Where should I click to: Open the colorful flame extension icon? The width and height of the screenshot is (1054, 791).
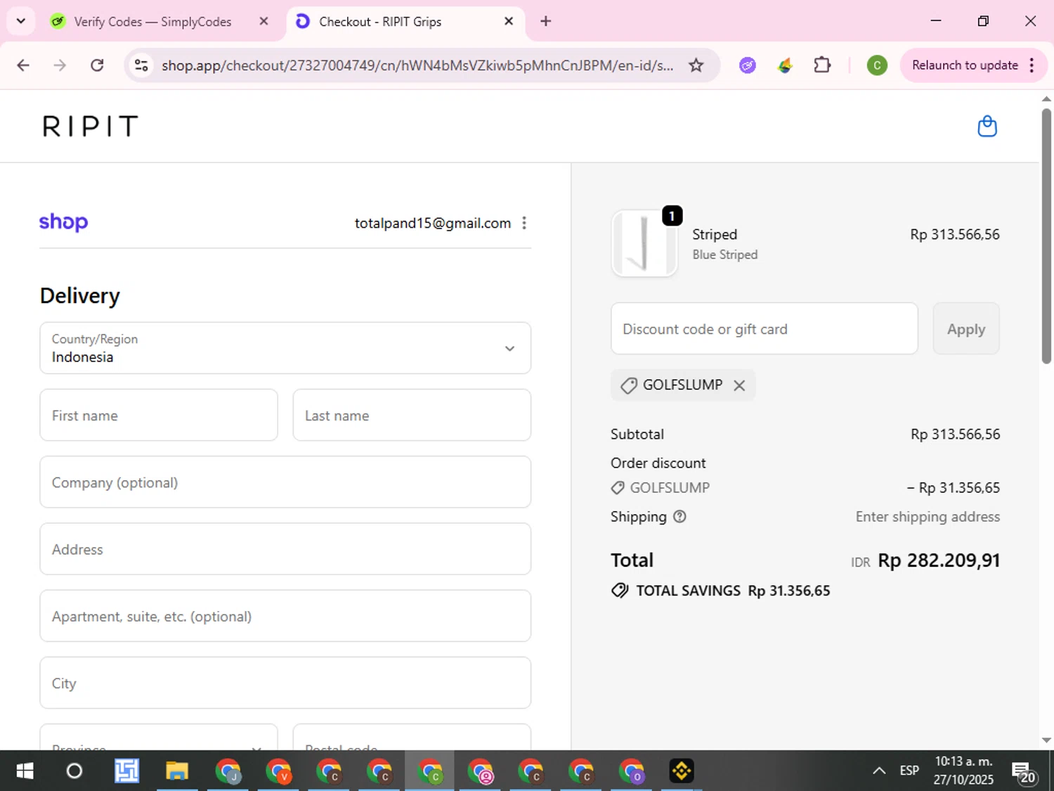click(785, 65)
